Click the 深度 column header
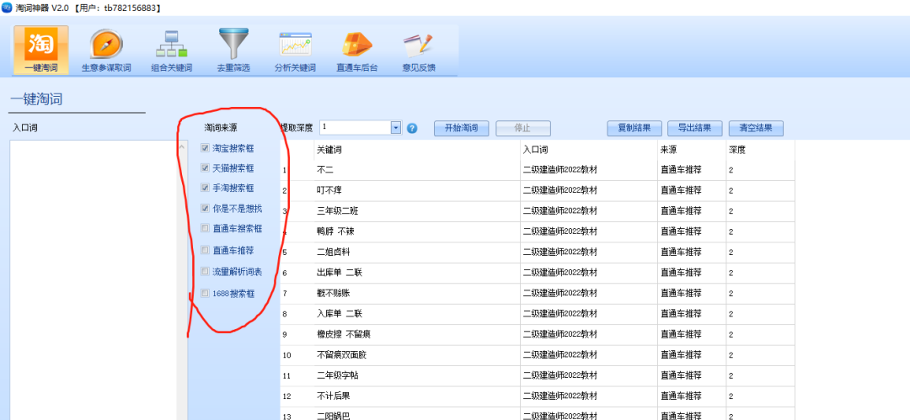The width and height of the screenshot is (910, 420). pos(760,150)
